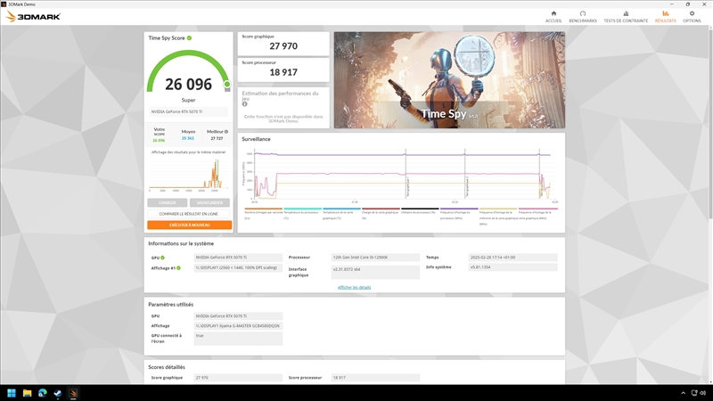Click the Charger button

(x=168, y=203)
